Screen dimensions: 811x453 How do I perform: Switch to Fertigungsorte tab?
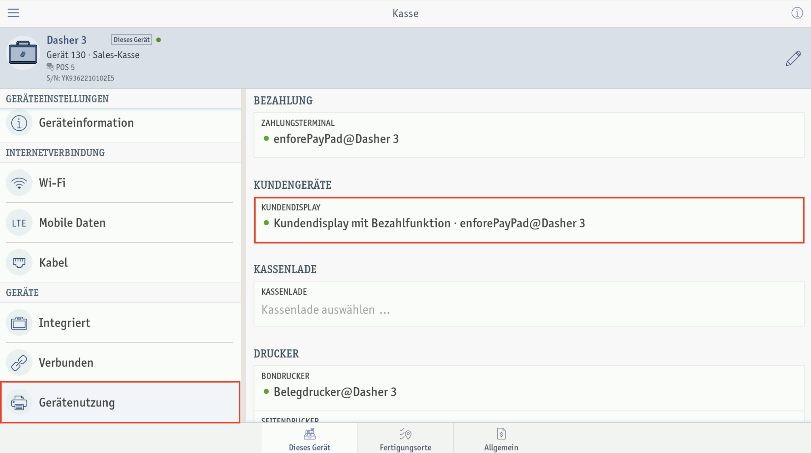tap(405, 438)
